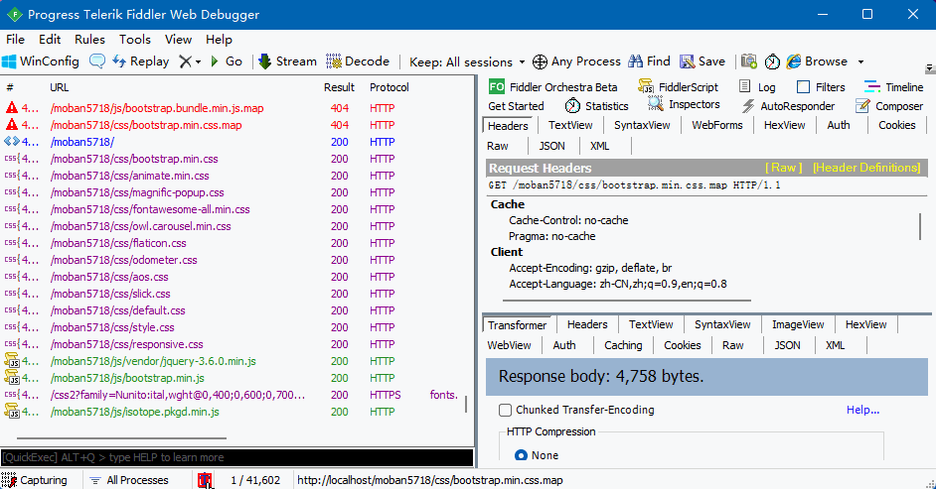Open response ImageView tab

(798, 324)
